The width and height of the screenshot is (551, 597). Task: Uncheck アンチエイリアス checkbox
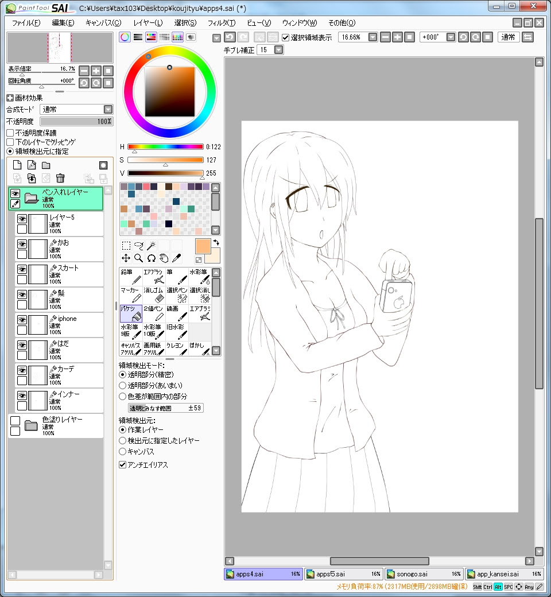[x=123, y=464]
